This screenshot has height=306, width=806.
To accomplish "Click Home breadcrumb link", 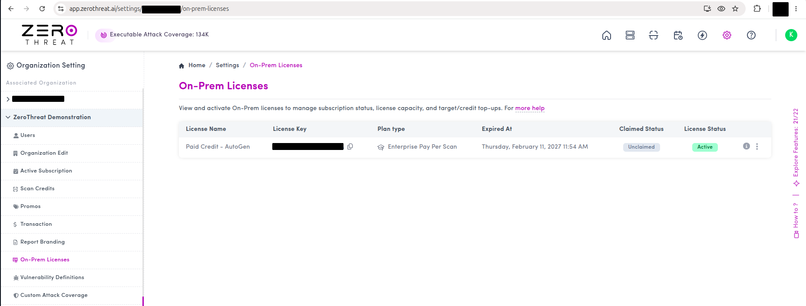I will point(197,65).
